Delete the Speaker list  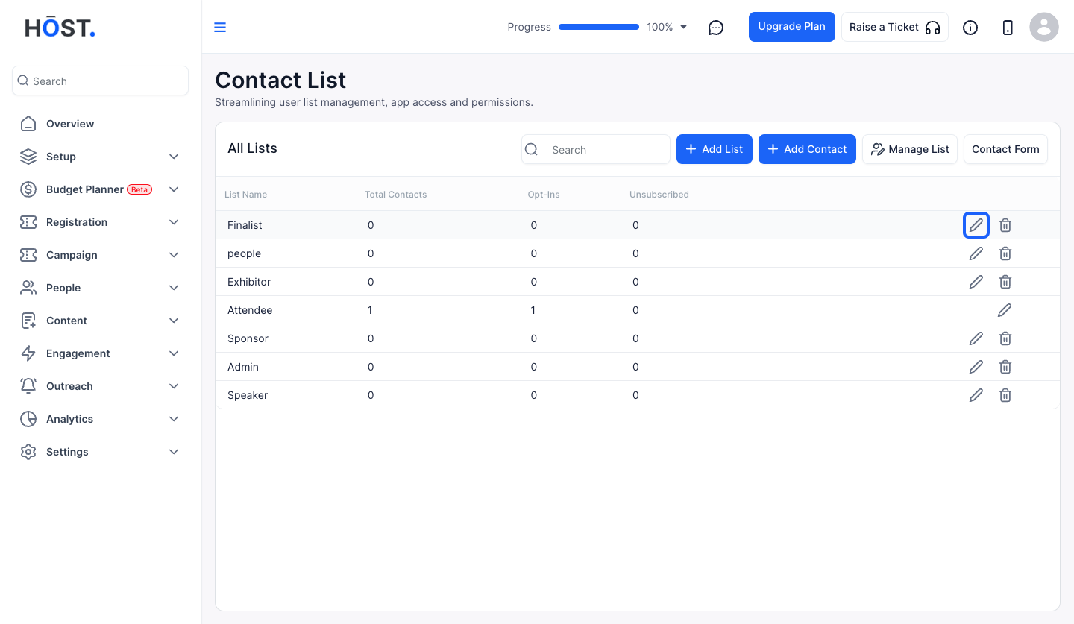(1005, 395)
